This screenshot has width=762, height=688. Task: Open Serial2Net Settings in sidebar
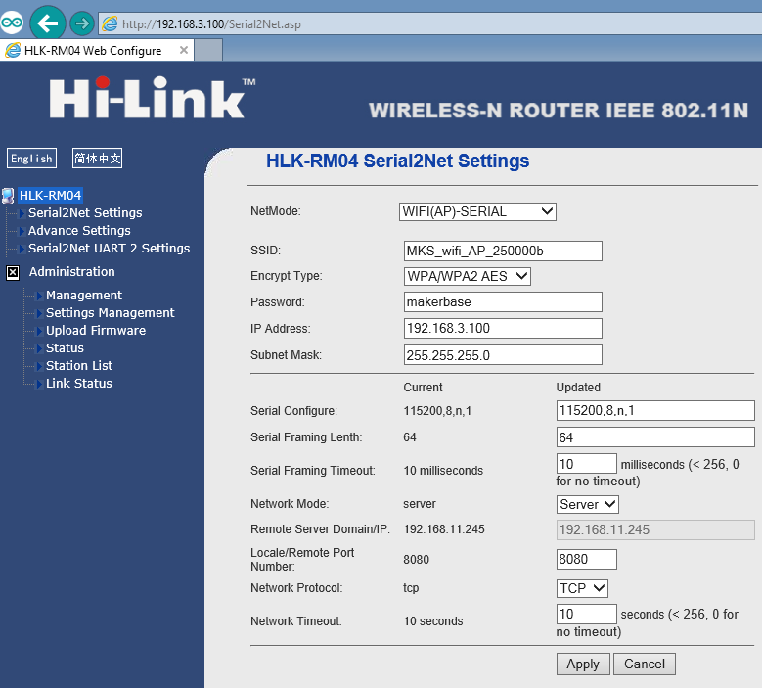point(85,213)
